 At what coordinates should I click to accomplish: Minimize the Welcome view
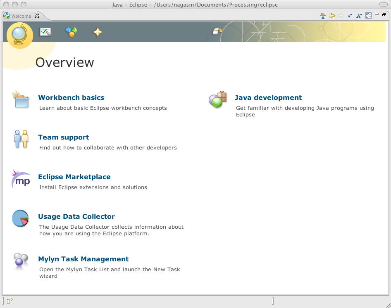point(377,14)
